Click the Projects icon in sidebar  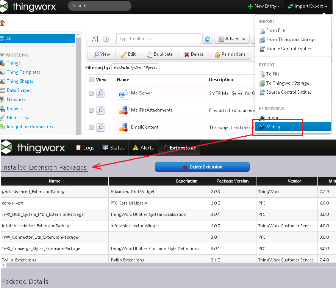coord(2,109)
